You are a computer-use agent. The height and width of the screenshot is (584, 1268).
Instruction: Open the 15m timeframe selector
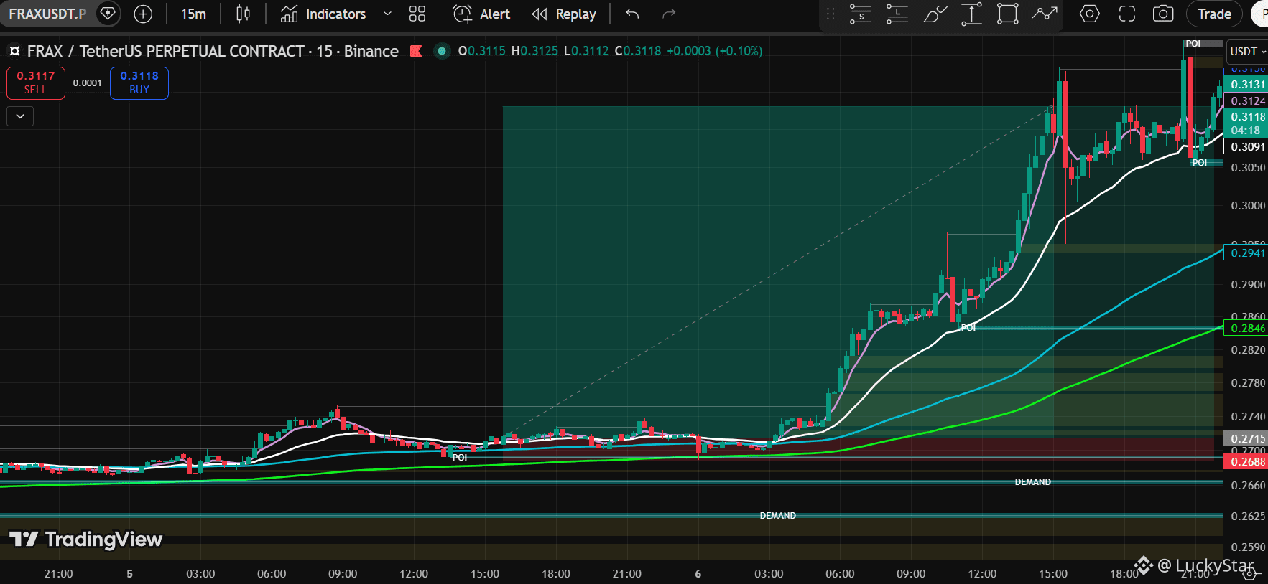point(193,14)
